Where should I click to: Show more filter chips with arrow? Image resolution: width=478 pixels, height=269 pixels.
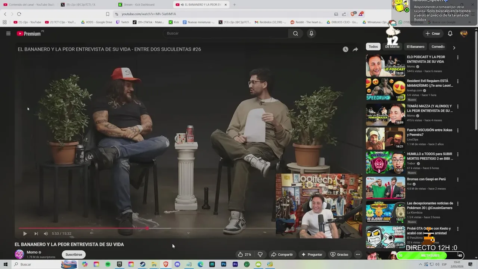(454, 48)
